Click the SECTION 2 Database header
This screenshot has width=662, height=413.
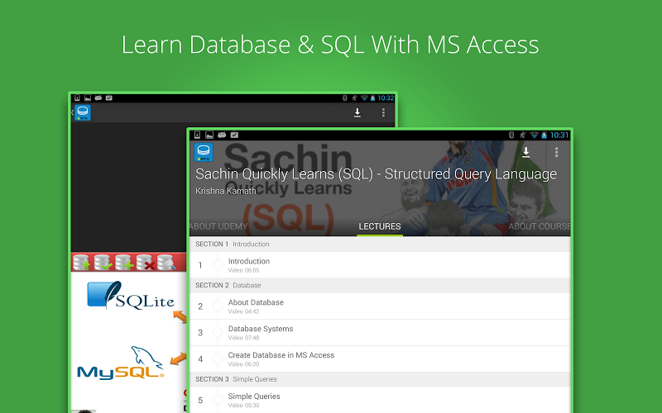click(380, 285)
